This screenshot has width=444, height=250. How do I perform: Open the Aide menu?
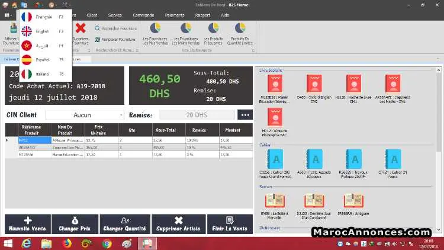point(225,15)
